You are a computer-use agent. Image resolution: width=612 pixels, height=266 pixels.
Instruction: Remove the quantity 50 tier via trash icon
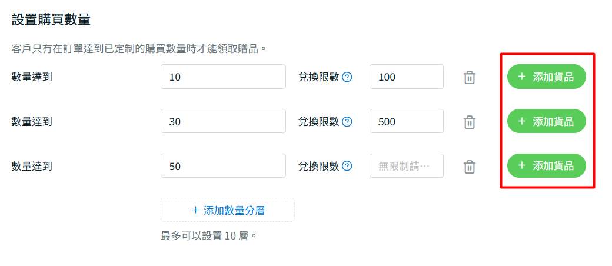pos(469,167)
